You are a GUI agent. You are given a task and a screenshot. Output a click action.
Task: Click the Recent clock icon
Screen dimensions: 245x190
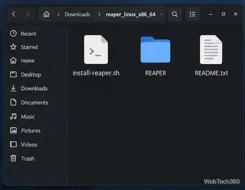(x=13, y=33)
